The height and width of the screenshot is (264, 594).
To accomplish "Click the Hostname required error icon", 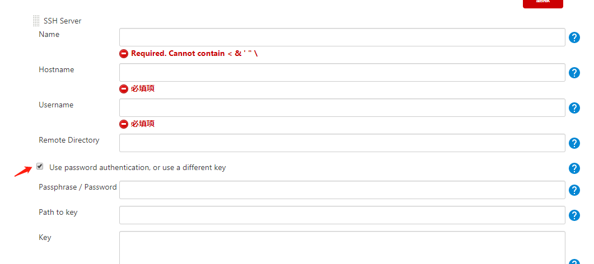I will tap(124, 89).
